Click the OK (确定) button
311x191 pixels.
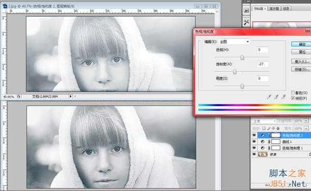[x=302, y=44]
